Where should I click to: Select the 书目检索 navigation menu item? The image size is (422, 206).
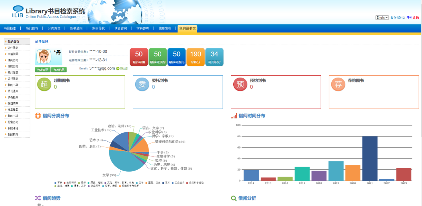point(10,28)
